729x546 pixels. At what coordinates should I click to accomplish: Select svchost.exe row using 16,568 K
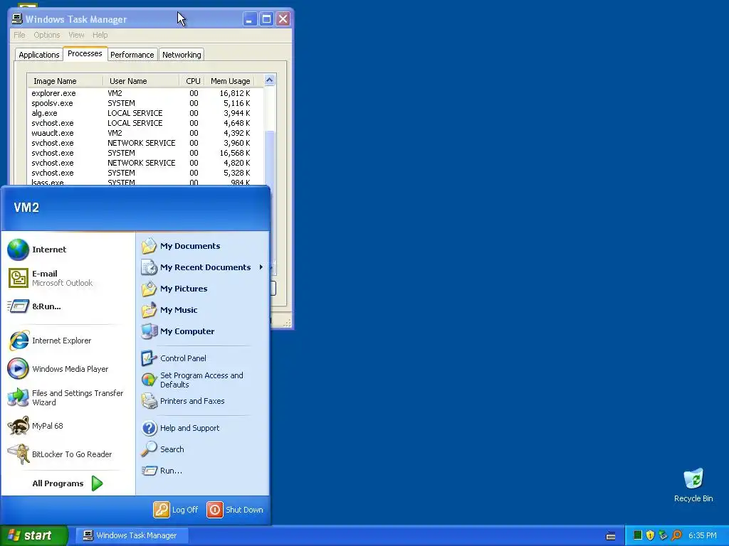[145, 153]
